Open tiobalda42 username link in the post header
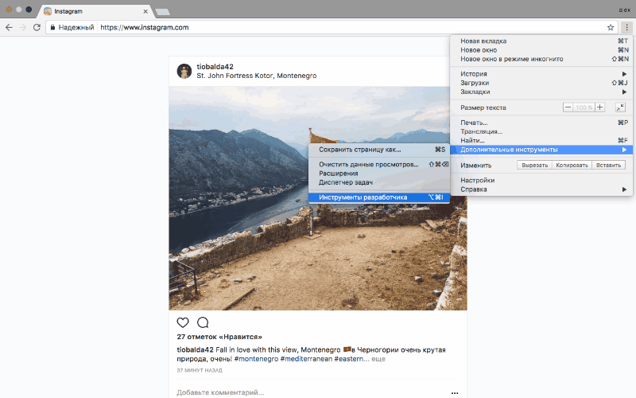 click(215, 67)
